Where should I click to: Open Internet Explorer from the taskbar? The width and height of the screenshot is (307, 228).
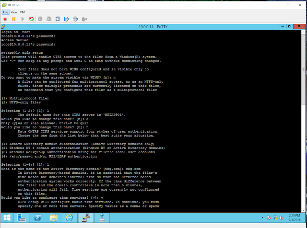[69, 217]
